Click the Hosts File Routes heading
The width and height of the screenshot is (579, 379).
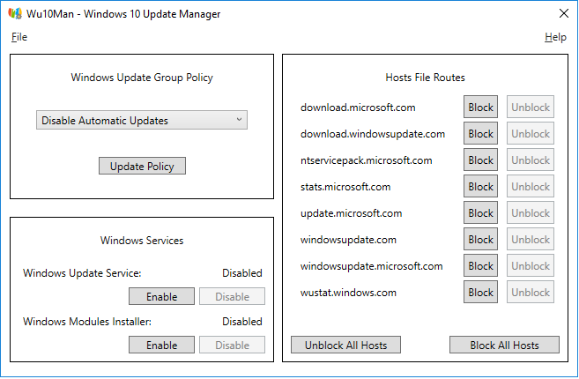(425, 78)
